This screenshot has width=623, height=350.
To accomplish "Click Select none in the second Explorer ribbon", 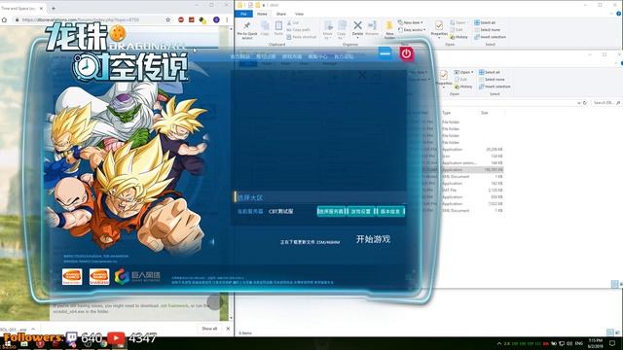I will (x=492, y=80).
